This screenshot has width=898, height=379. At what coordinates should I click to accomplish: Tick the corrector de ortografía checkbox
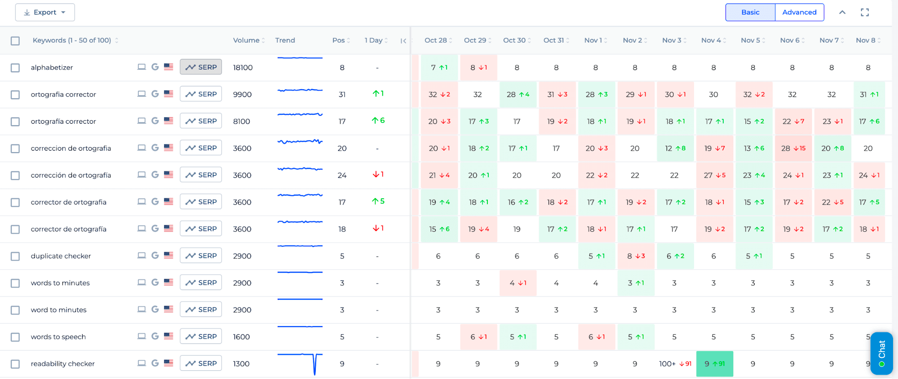(15, 229)
